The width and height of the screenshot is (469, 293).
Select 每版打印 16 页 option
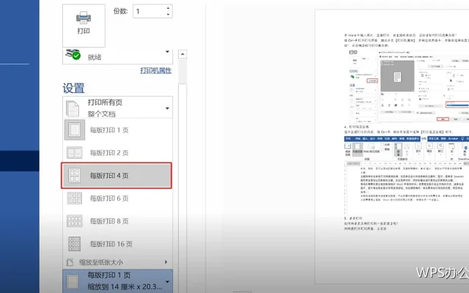[117, 244]
